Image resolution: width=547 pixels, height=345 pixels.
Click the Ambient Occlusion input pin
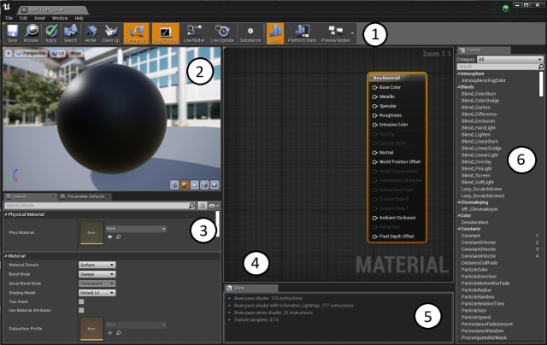[375, 218]
